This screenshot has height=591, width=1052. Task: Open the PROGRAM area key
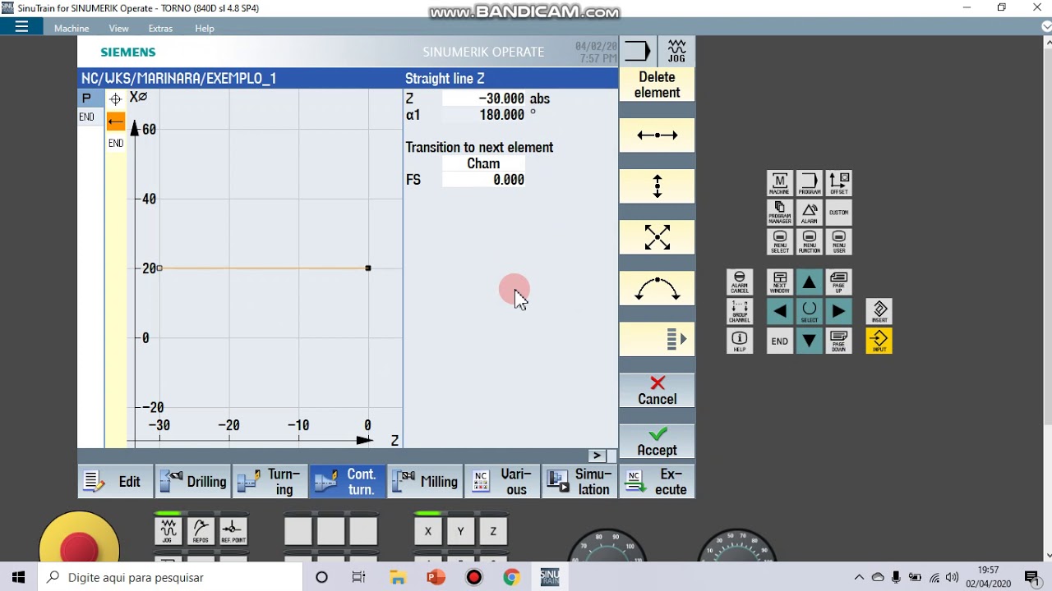pos(810,183)
